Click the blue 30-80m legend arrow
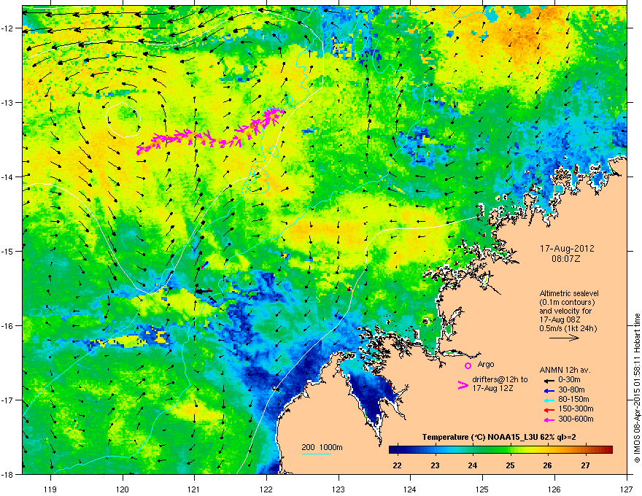Viewport: 642px width, 496px height. 549,391
